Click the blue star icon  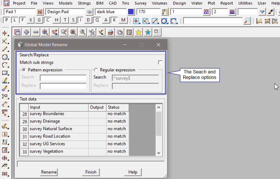point(148,32)
